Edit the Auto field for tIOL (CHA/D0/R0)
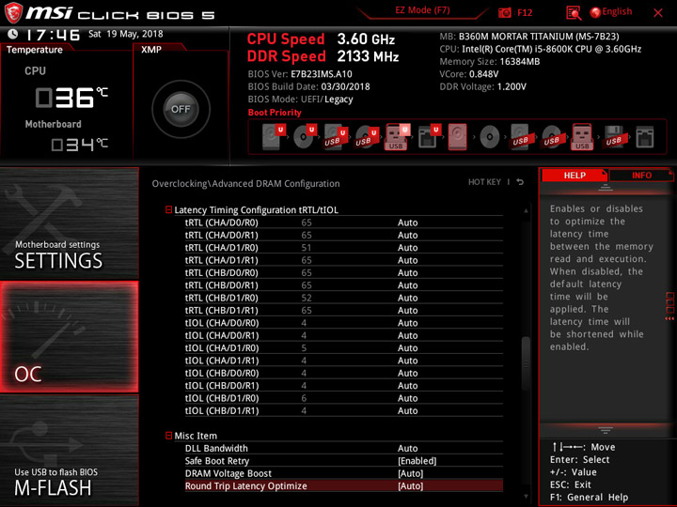This screenshot has width=677, height=507. point(407,323)
